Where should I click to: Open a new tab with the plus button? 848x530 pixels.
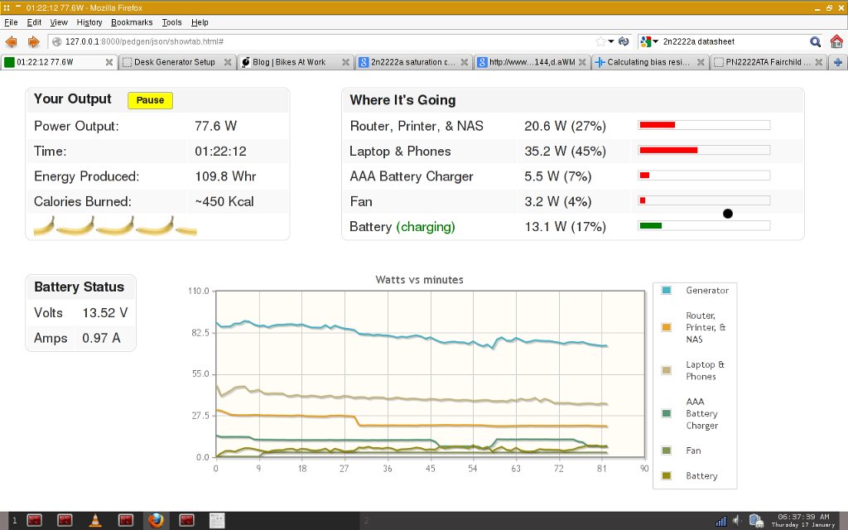838,62
